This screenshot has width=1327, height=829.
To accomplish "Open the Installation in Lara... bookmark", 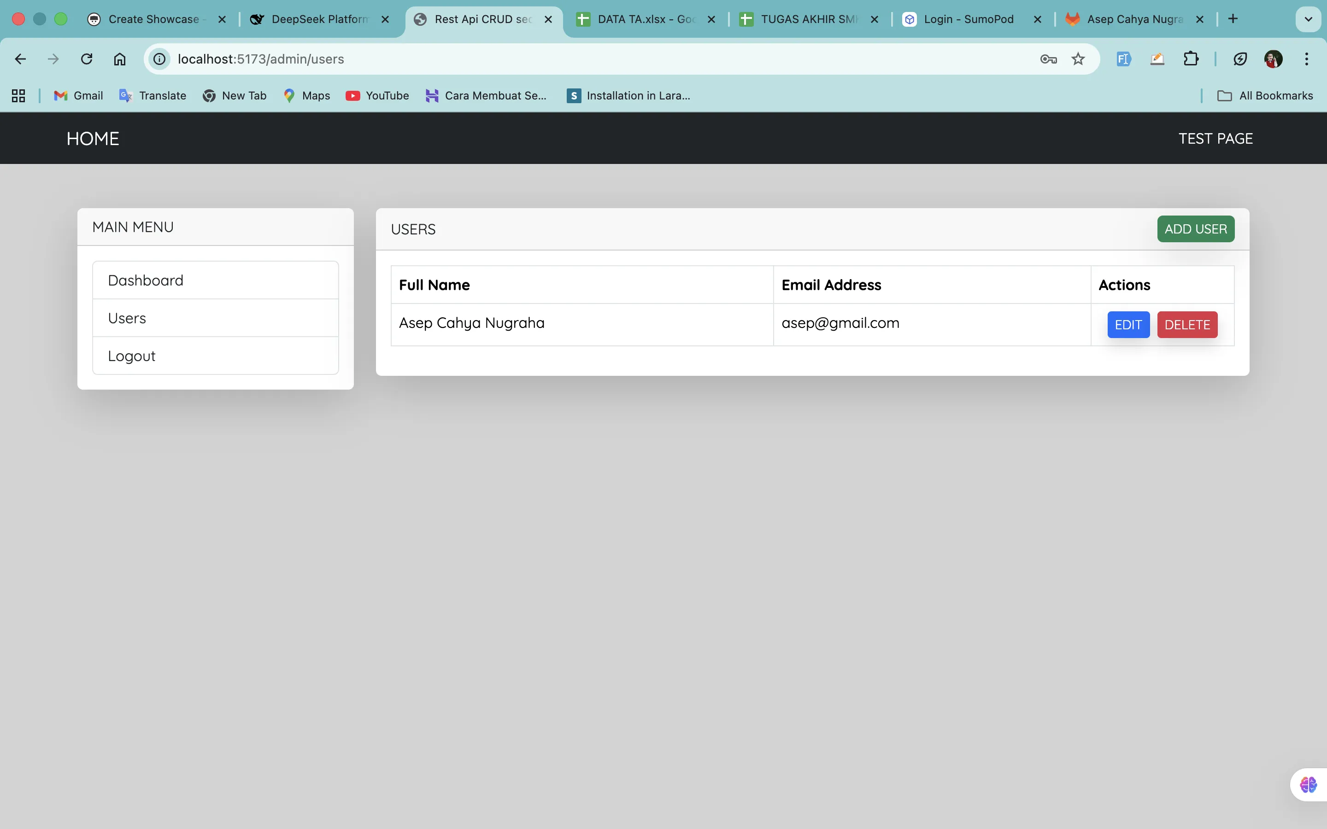I will click(x=628, y=95).
